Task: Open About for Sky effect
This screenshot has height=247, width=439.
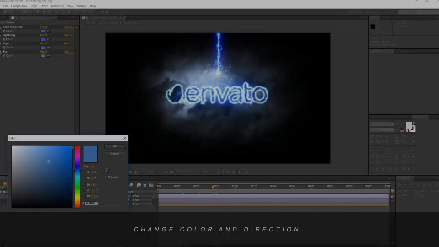Action: 69,52
